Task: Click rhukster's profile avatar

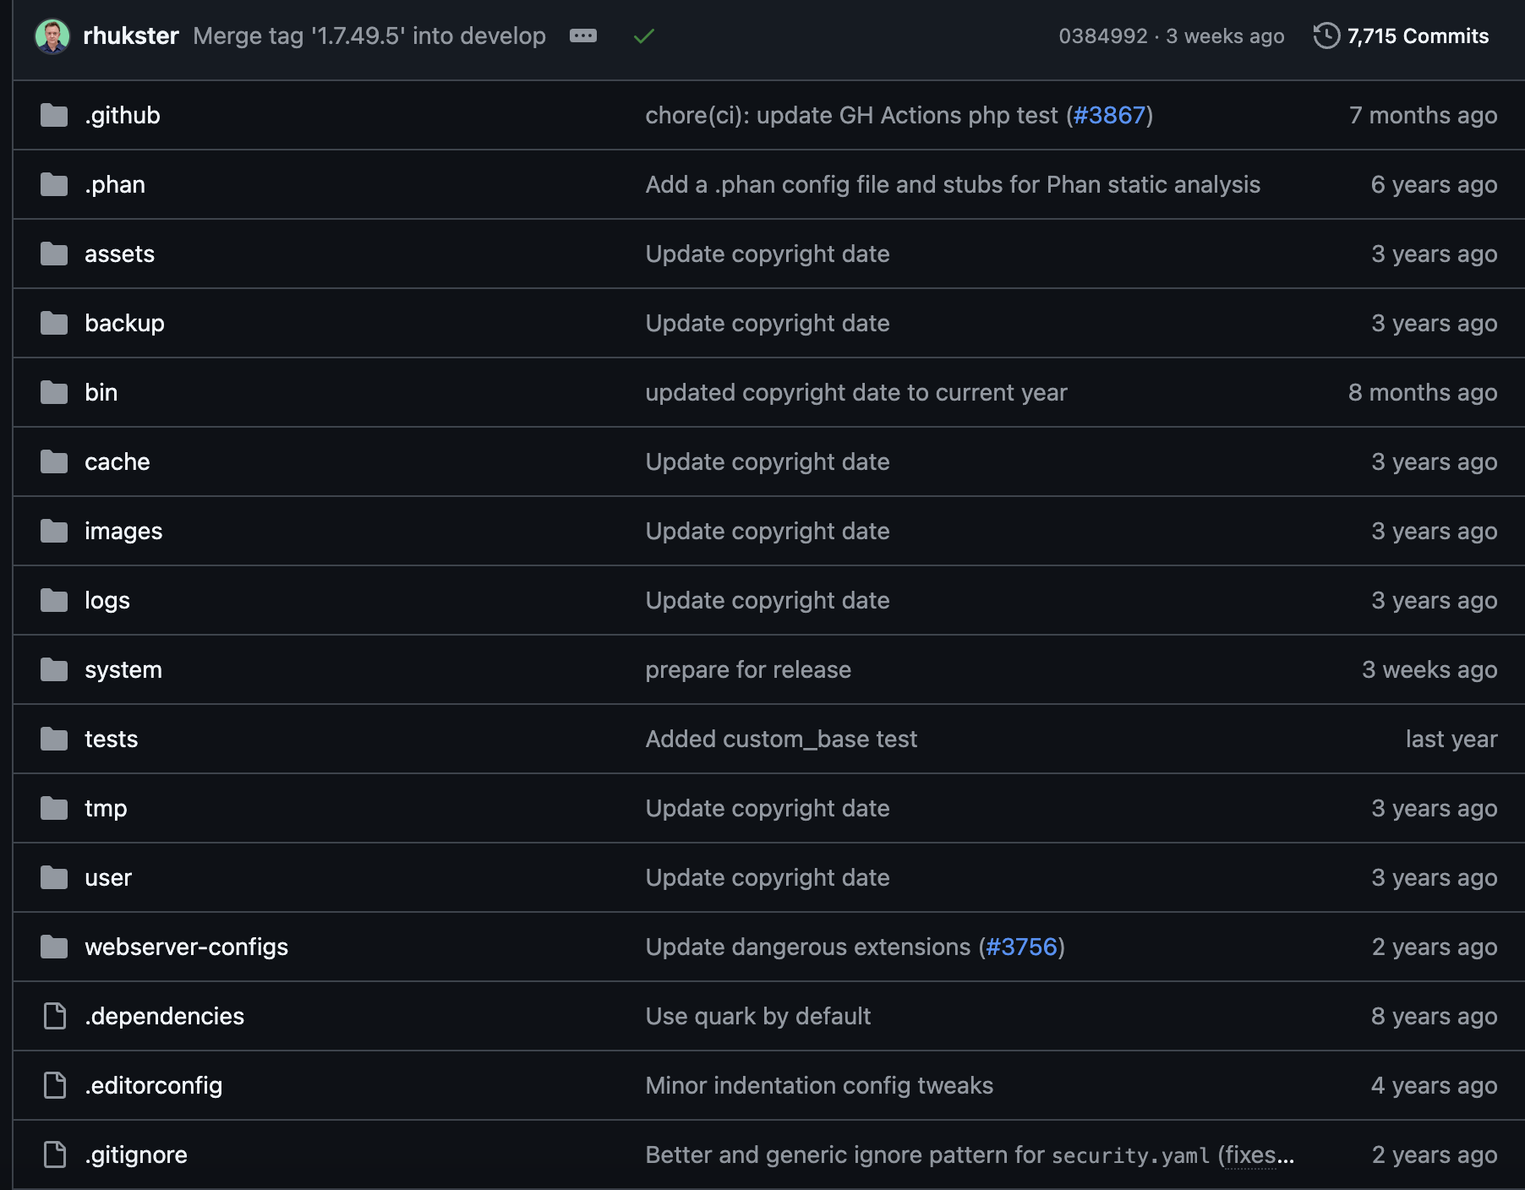Action: tap(52, 36)
